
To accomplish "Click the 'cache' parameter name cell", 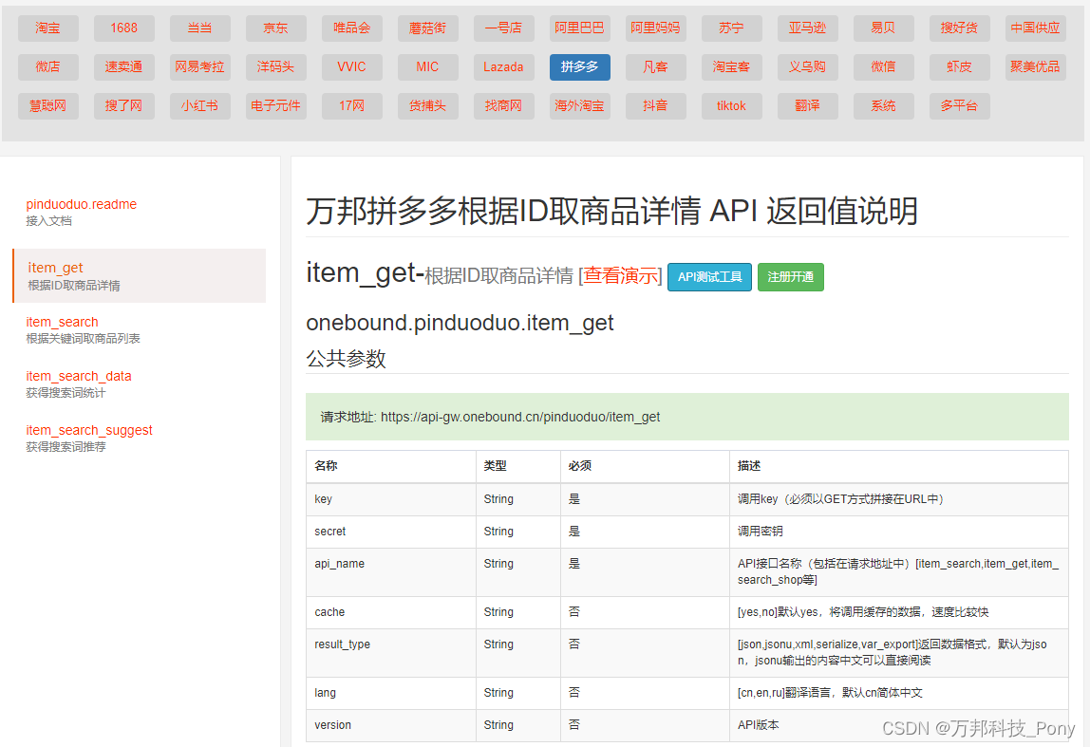I will pyautogui.click(x=390, y=612).
